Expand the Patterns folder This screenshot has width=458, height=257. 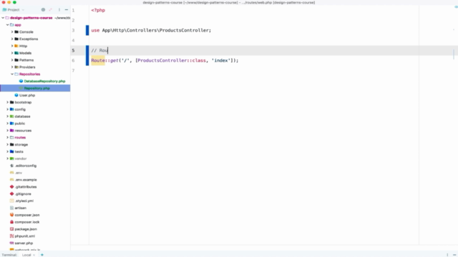[x=12, y=60]
